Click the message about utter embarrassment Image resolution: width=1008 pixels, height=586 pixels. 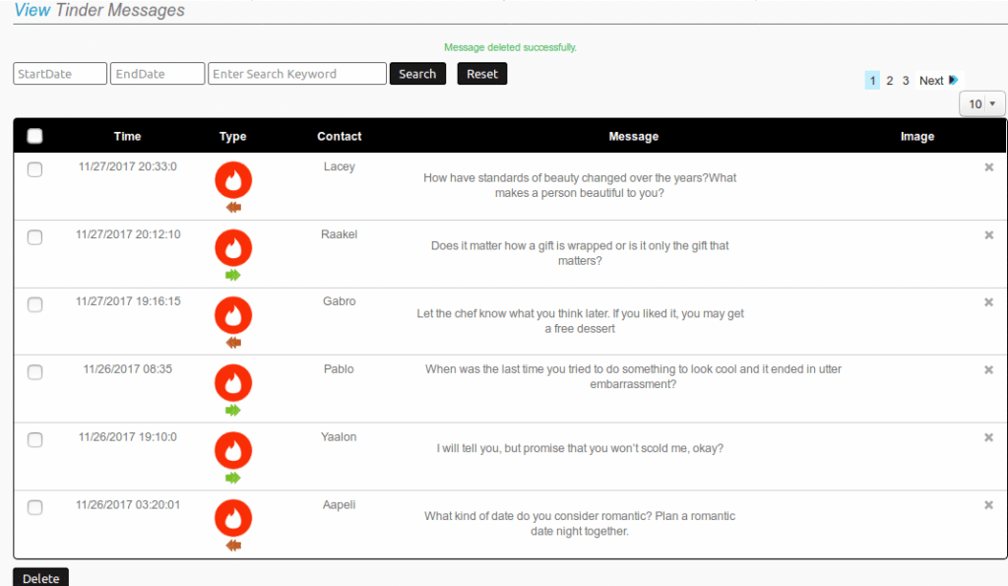[x=633, y=376]
